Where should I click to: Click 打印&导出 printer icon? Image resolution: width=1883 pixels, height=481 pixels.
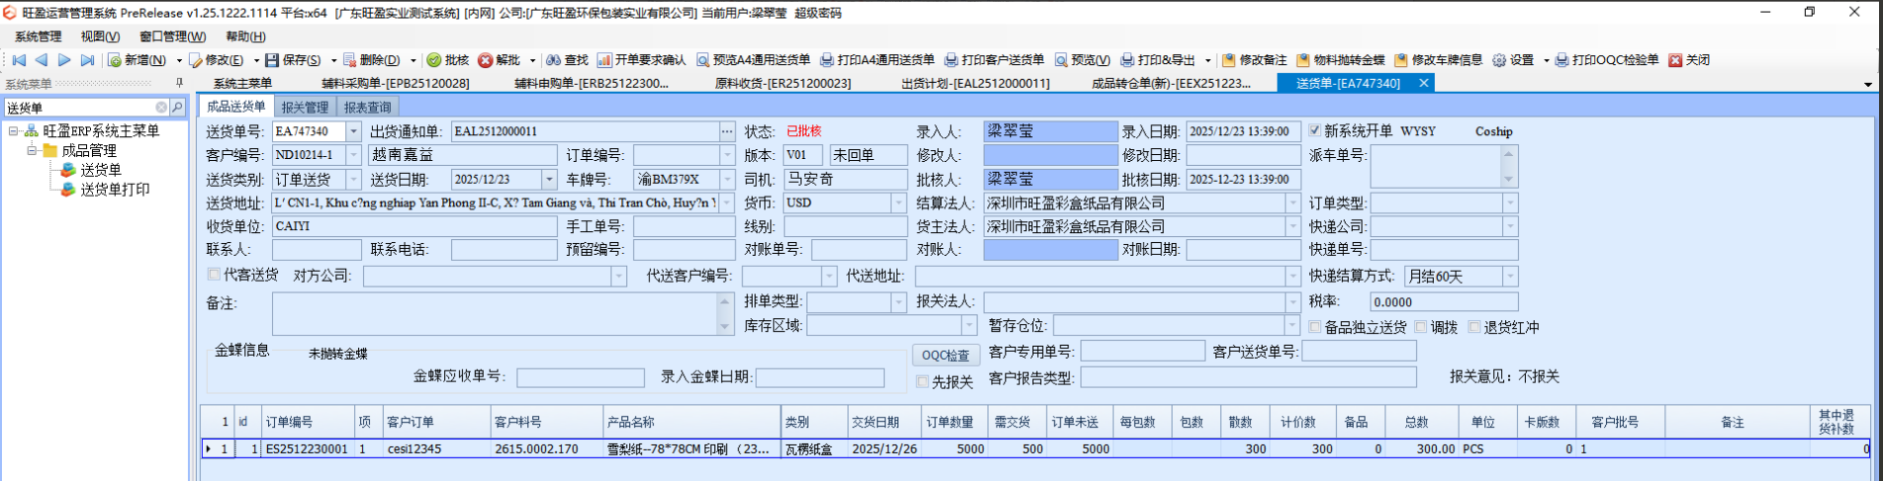coord(1127,60)
